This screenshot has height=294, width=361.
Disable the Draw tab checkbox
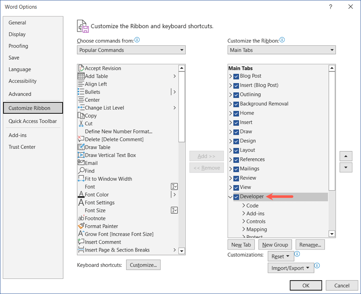click(x=236, y=132)
